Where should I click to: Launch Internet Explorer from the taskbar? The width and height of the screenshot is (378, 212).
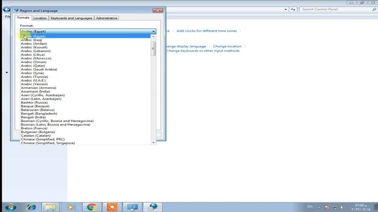[x=31, y=207]
